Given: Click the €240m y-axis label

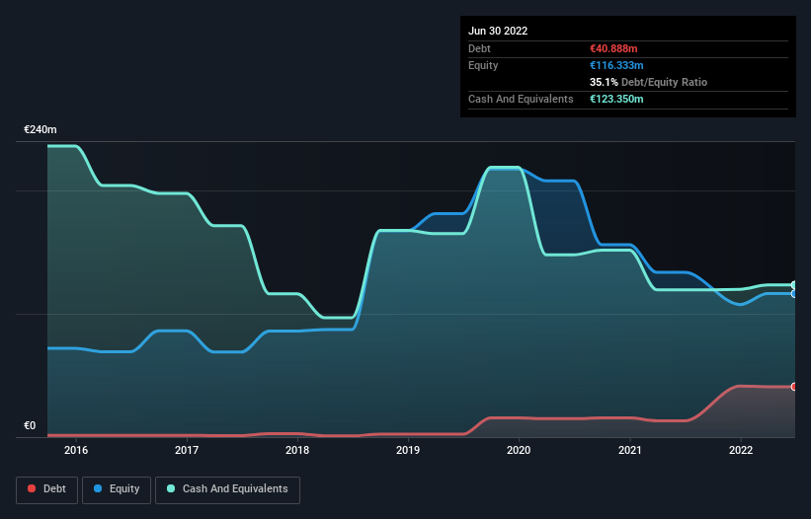Looking at the screenshot, I should (x=41, y=129).
